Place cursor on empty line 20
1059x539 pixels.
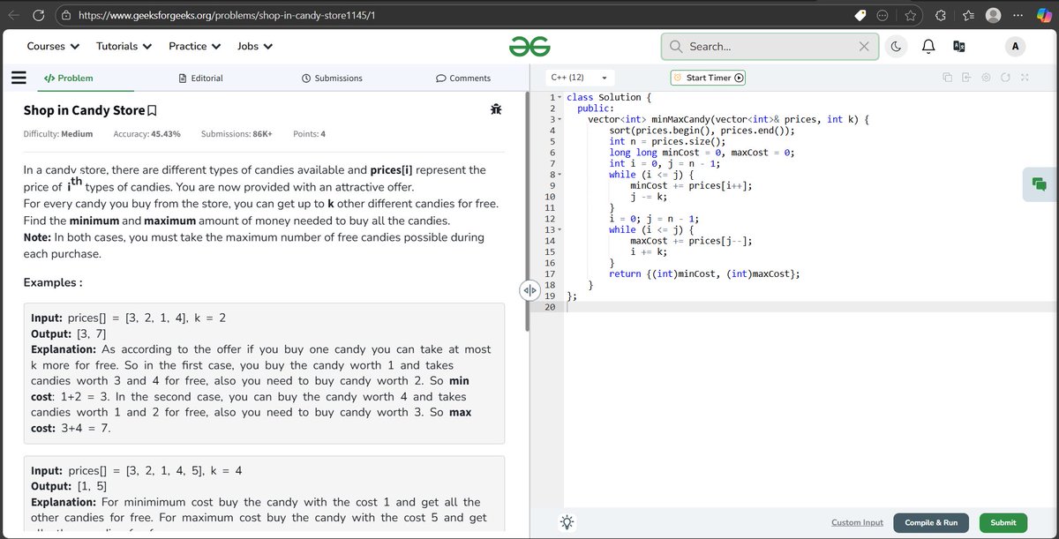(810, 307)
